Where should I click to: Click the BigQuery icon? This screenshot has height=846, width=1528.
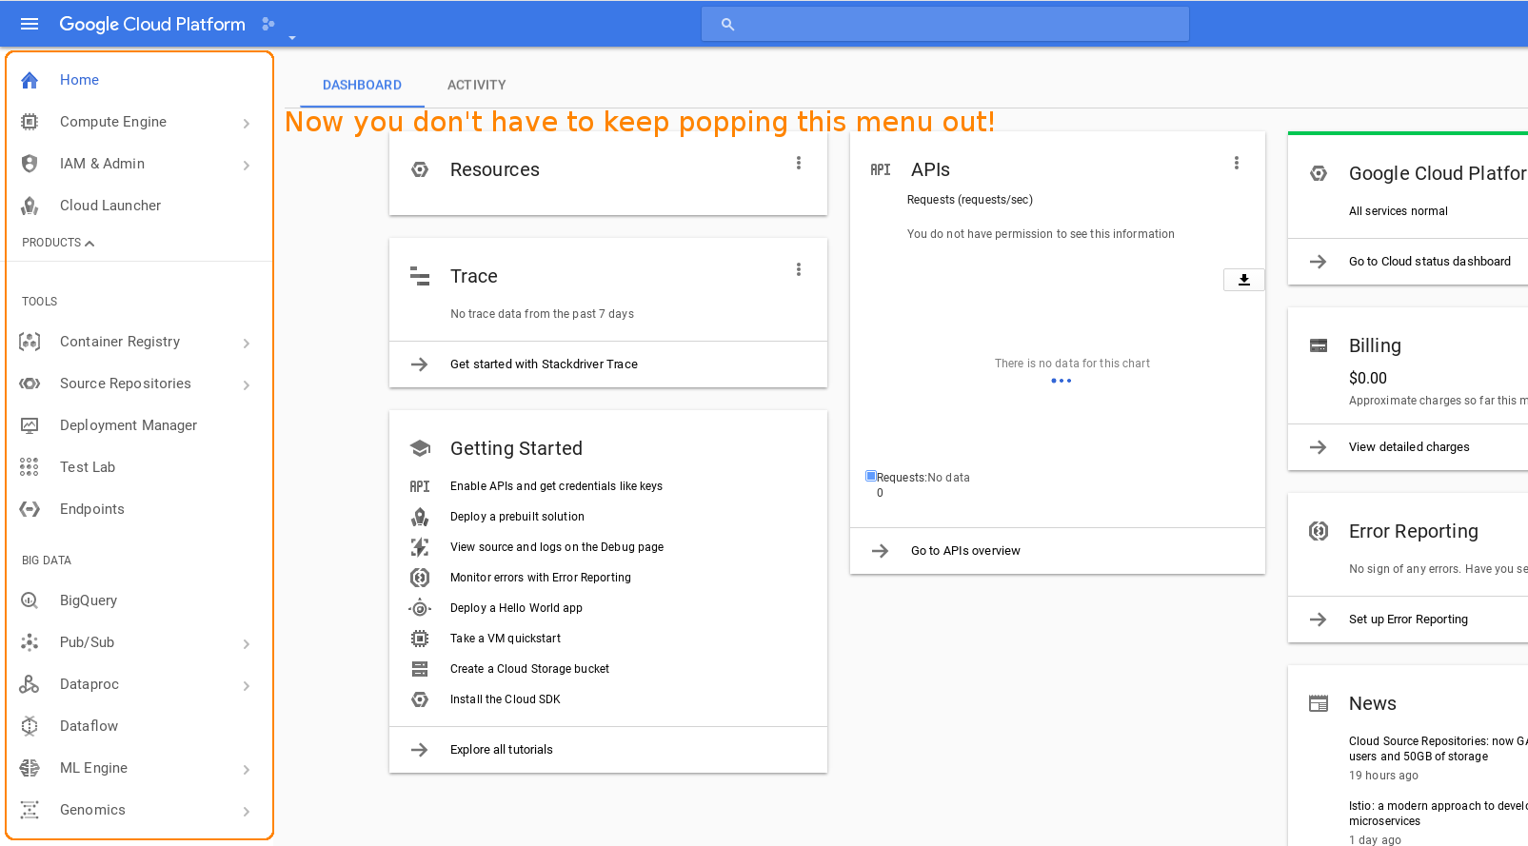(30, 600)
